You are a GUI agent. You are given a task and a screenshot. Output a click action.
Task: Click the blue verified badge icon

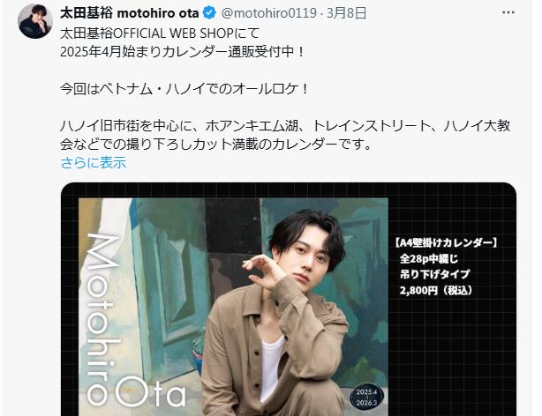pos(209,13)
